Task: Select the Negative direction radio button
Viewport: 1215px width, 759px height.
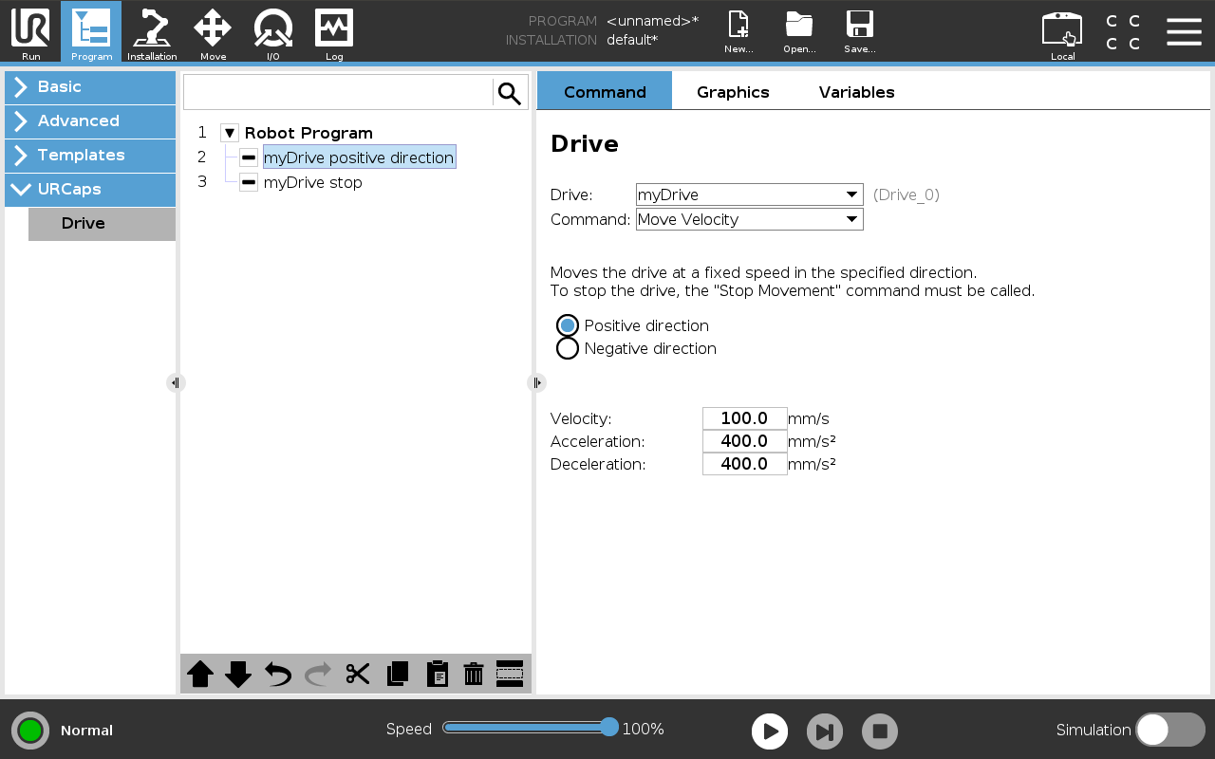Action: click(568, 348)
